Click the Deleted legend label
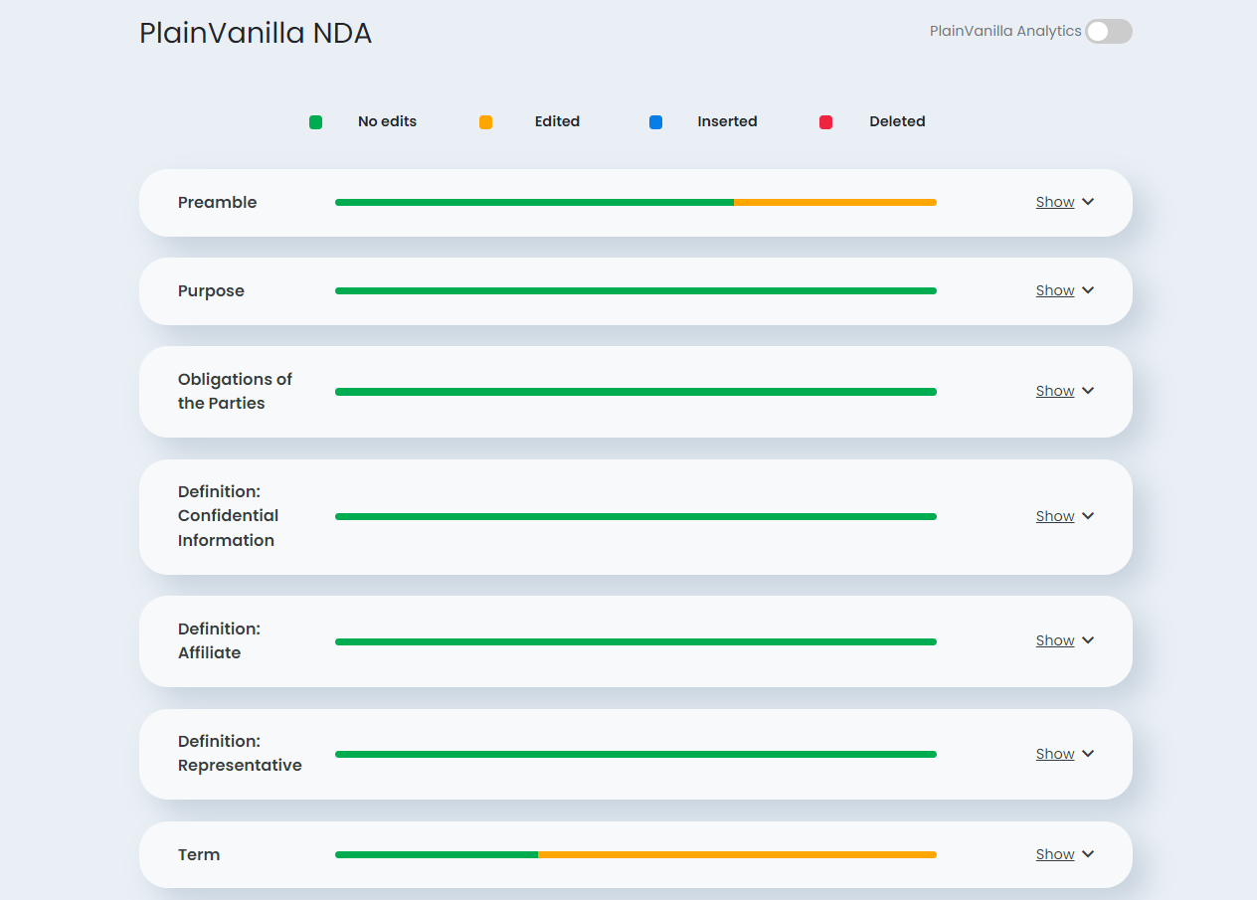This screenshot has height=900, width=1257. point(897,122)
